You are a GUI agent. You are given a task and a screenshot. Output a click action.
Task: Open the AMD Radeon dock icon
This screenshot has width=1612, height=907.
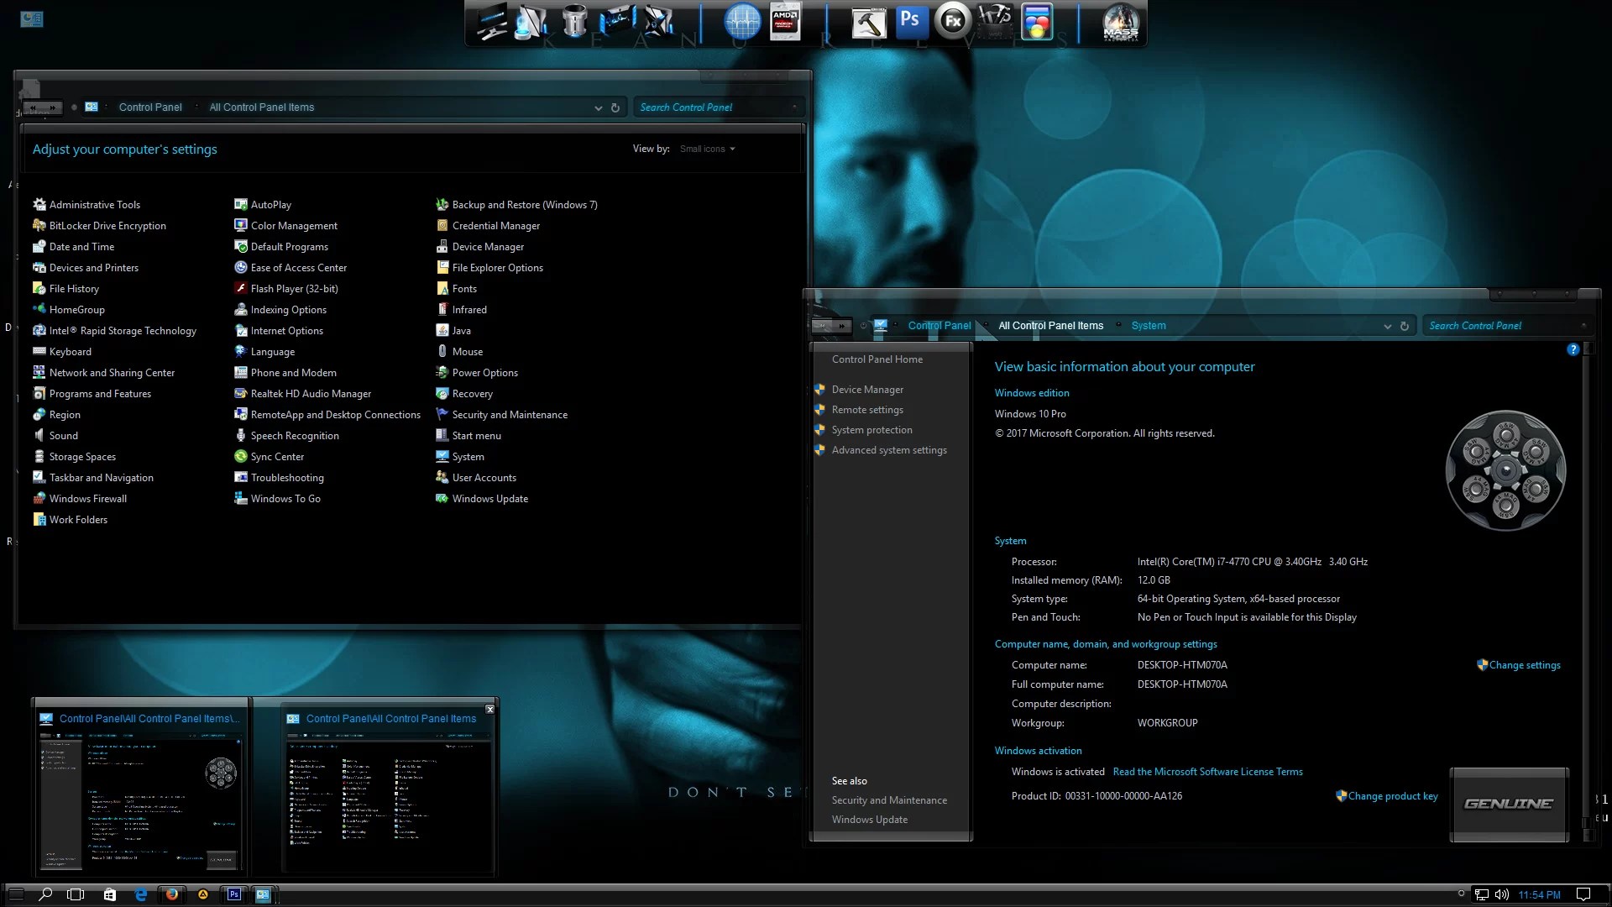coord(785,22)
